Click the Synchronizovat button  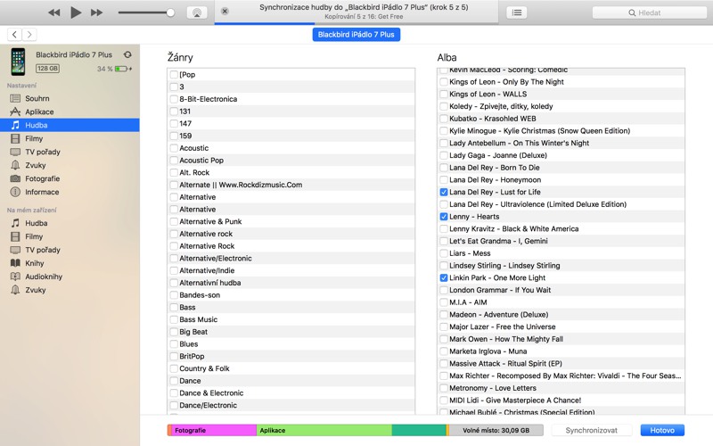tap(591, 430)
